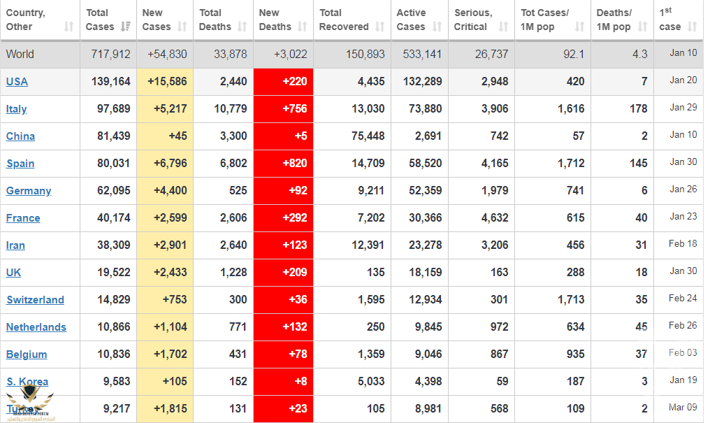710x423 pixels.
Task: Sort table by Total Cases arrow icon
Action: pyautogui.click(x=126, y=27)
